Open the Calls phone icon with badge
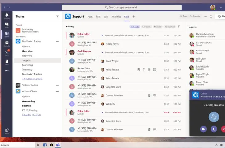Image resolution: width=225 pixels, height=148 pixels. tap(7, 53)
